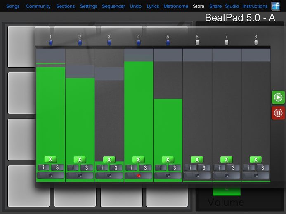
Task: Open the Facebook icon in the top bar
Action: click(x=276, y=6)
